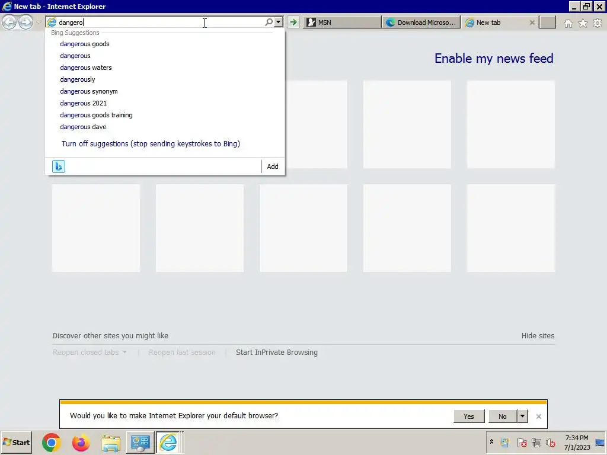Click the green Go arrow button
The image size is (607, 455).
tap(293, 22)
